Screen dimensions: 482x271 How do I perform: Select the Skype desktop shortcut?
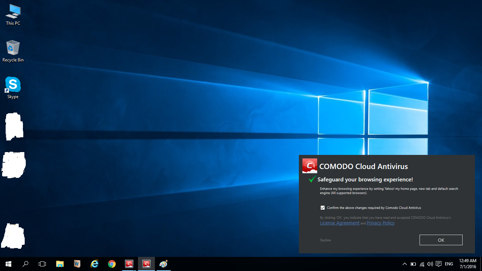point(13,88)
